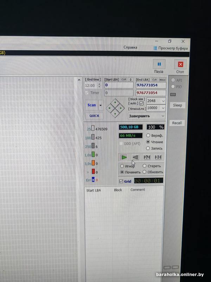
Task: Click the elapsed time counter display
Action: [x=148, y=180]
